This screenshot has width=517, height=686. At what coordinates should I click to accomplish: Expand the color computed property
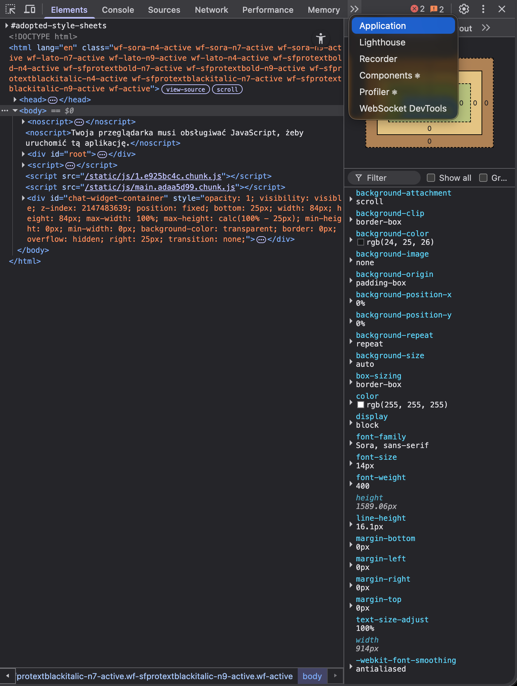(351, 402)
